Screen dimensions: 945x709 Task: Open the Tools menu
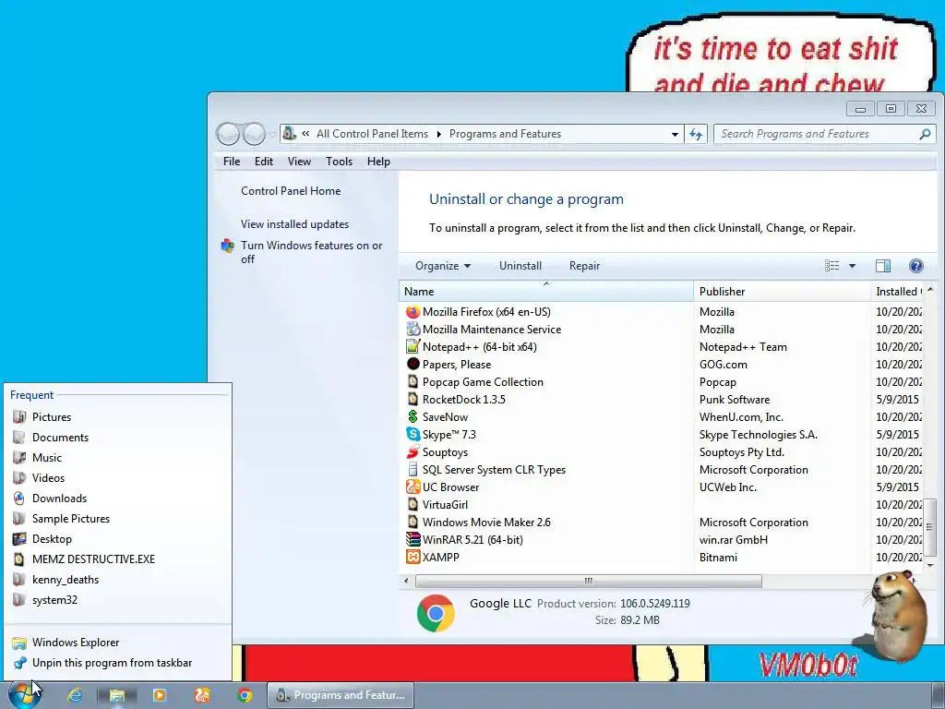339,162
